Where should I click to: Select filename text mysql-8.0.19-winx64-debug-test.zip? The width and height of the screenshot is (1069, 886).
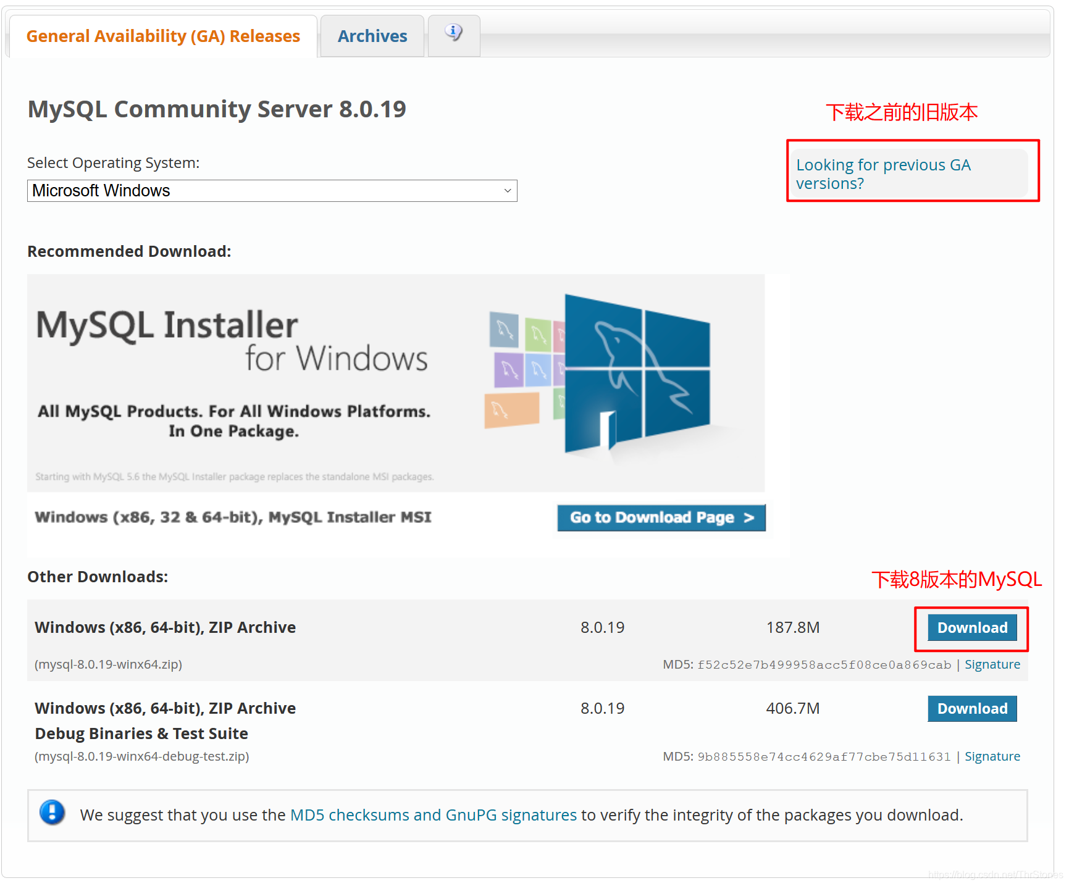(x=142, y=756)
